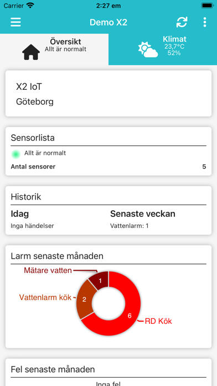217x386 pixels.
Task: Open the Sensorlista card heading
Action: coord(33,138)
